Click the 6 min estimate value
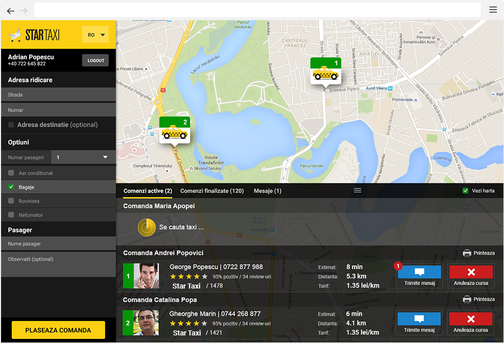Viewport: 504px width, 343px height. (x=354, y=314)
